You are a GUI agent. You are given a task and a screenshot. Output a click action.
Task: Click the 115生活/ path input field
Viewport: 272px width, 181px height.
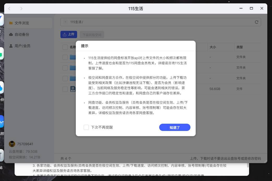coord(161,22)
